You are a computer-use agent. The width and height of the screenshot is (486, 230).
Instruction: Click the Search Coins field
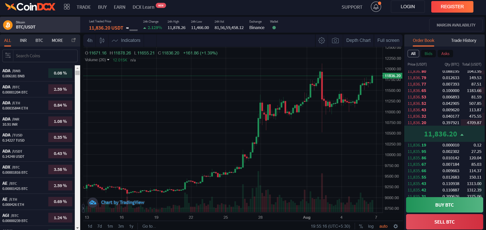click(x=45, y=56)
